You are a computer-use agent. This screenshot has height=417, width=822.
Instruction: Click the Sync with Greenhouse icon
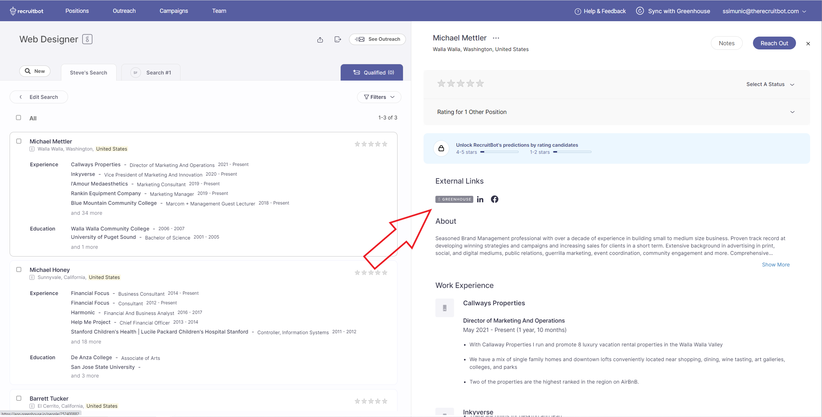point(640,11)
